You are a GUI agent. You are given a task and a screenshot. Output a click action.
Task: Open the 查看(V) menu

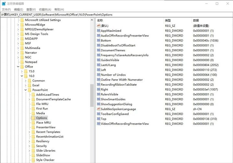pyautogui.click(x=31, y=9)
